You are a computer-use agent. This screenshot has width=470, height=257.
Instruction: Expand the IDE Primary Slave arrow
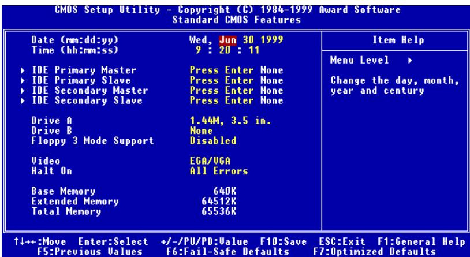click(23, 81)
